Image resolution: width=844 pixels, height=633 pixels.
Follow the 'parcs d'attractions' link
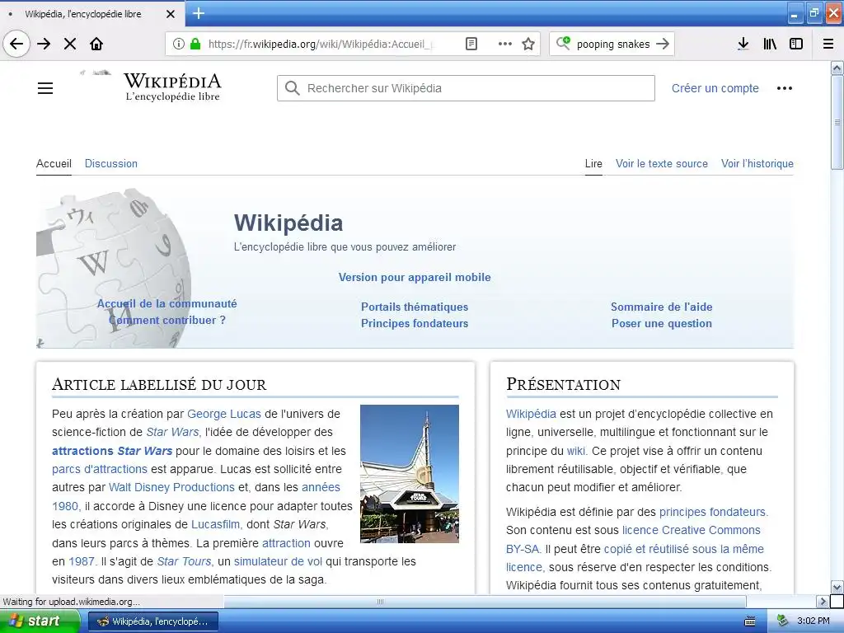(100, 469)
